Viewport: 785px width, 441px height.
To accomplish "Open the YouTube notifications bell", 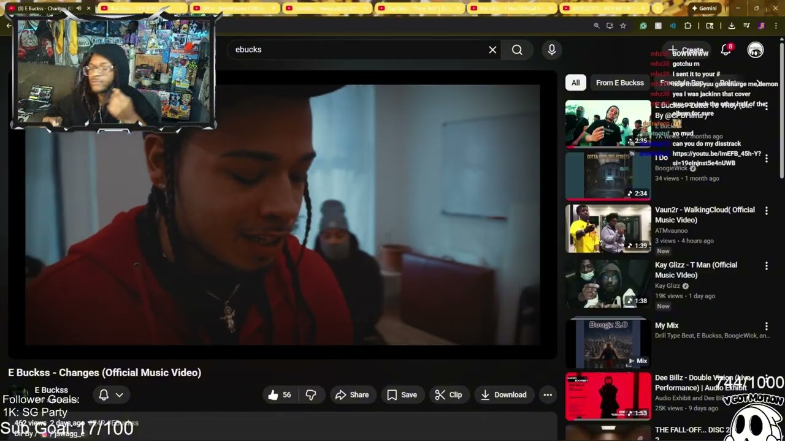I will coord(726,50).
